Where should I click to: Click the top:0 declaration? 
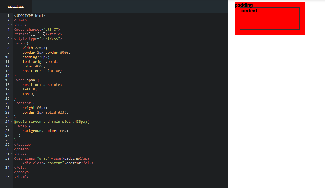[x=28, y=94]
